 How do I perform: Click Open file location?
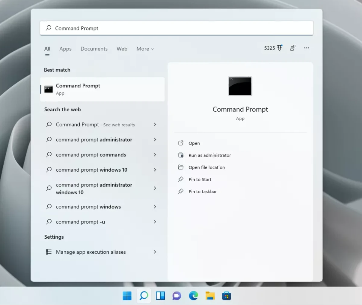coord(206,167)
